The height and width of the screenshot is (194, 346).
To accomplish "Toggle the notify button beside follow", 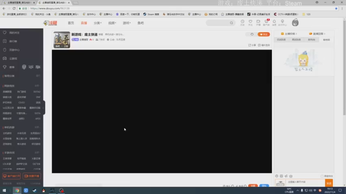I will point(252,34).
